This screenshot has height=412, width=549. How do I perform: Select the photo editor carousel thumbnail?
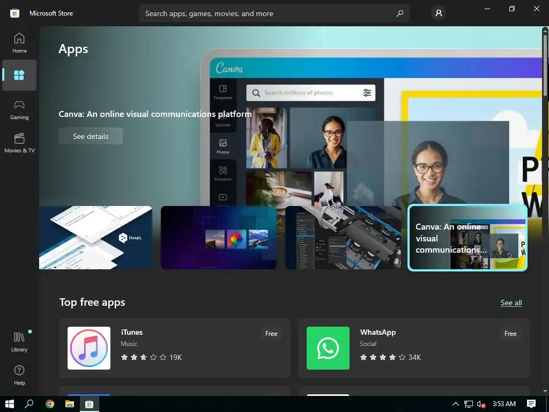point(219,238)
